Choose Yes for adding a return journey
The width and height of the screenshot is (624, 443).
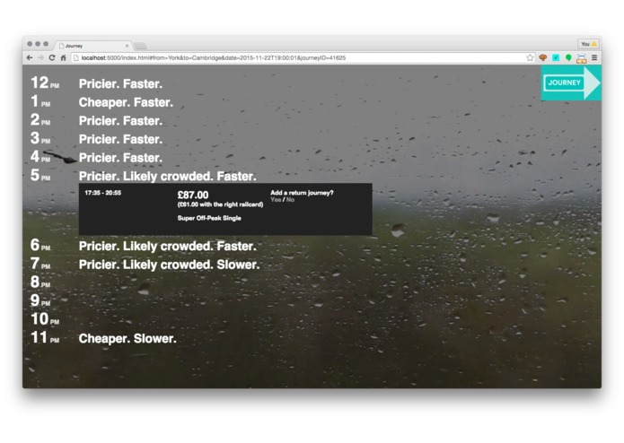coord(276,199)
